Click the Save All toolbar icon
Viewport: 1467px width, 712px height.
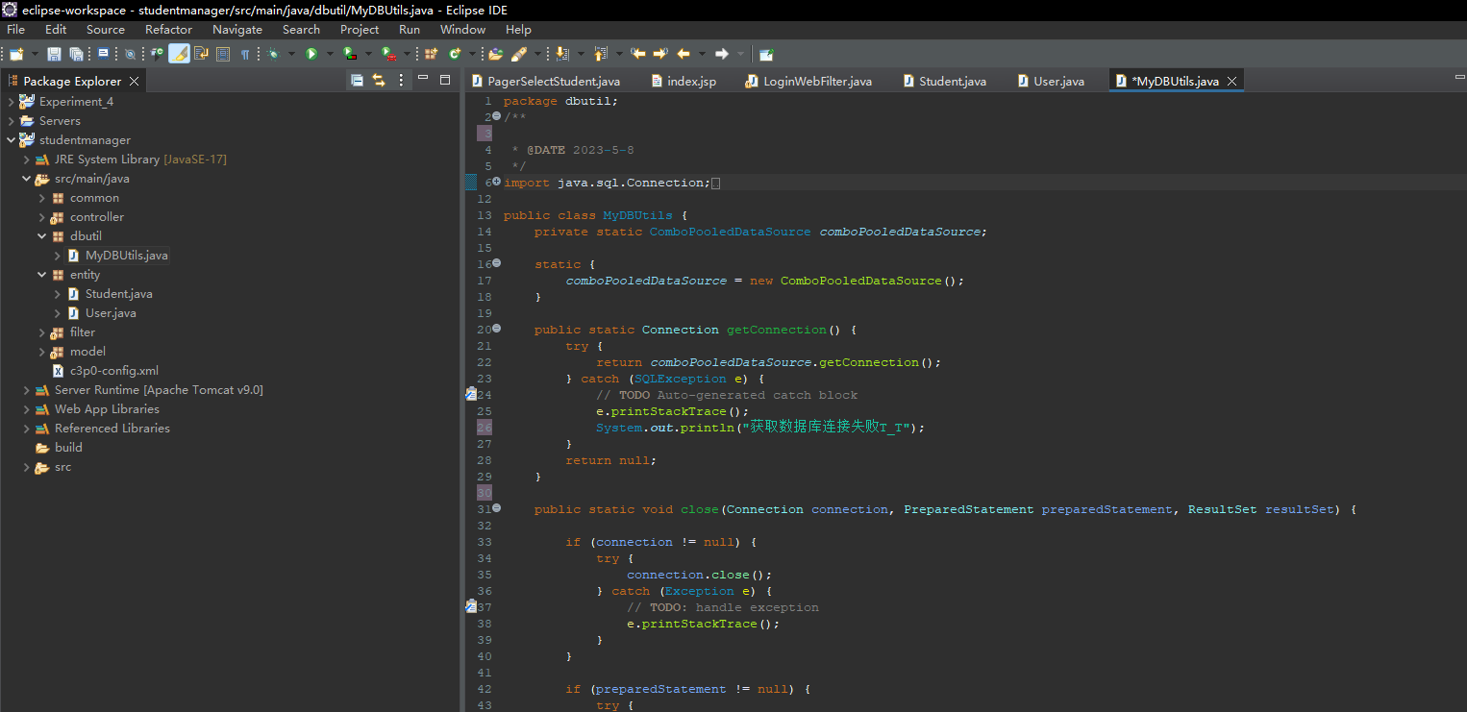pyautogui.click(x=75, y=54)
